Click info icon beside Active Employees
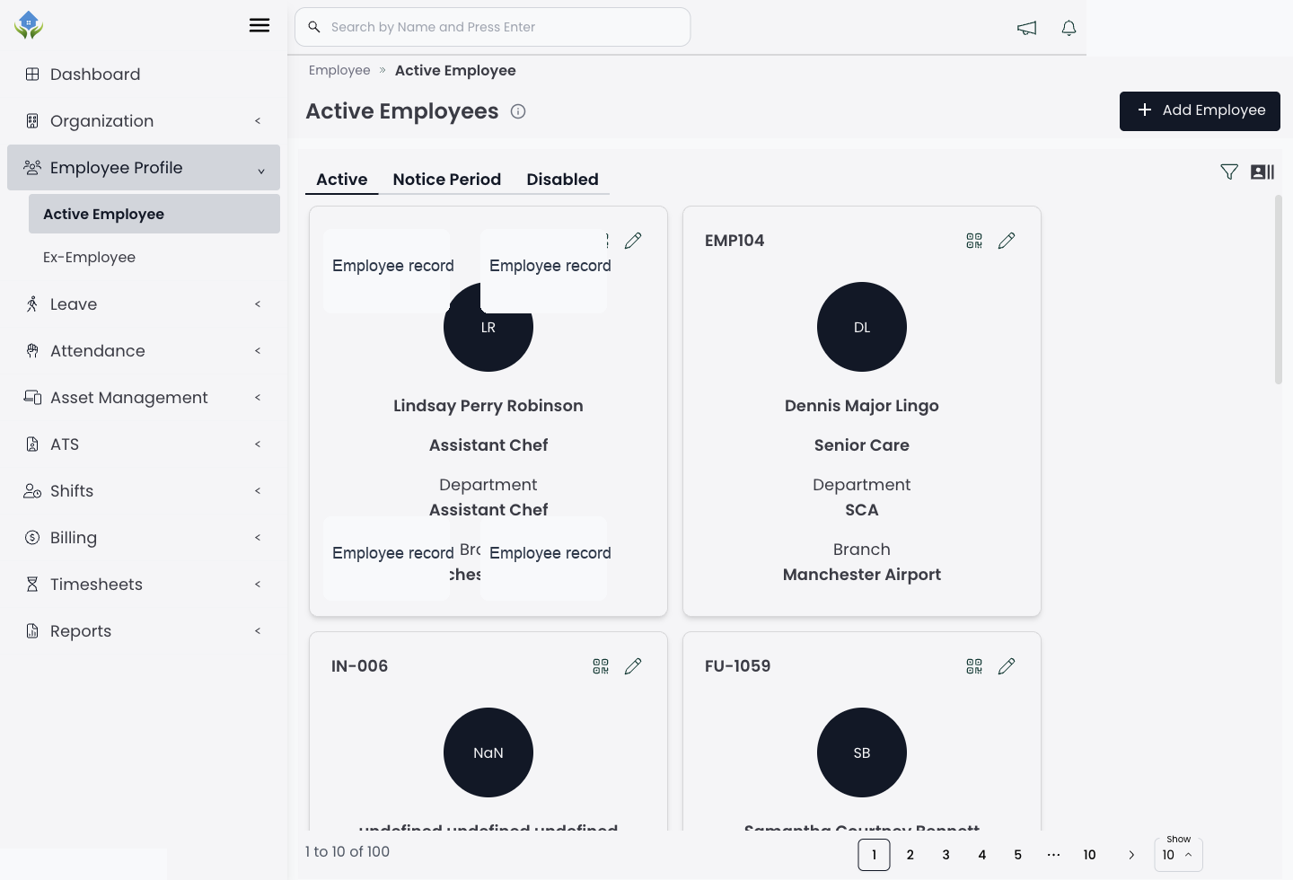Screen dimensions: 1293x880 (x=518, y=111)
